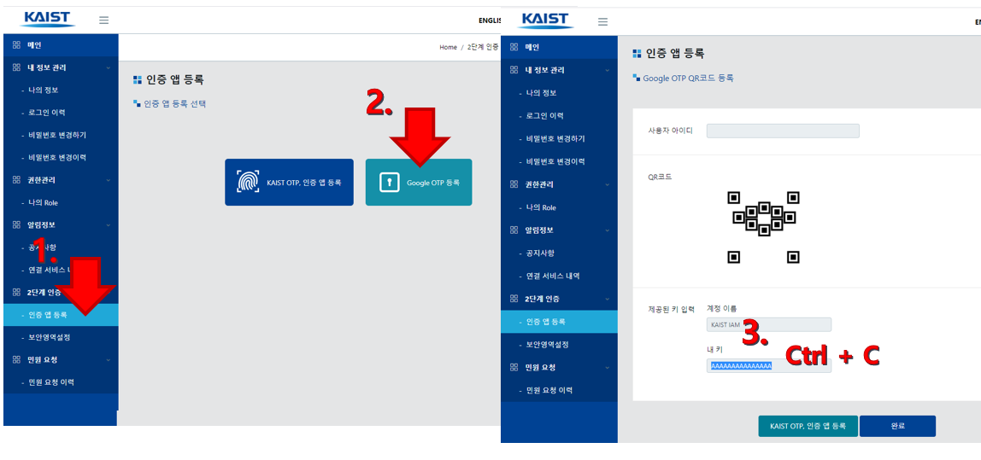Screen dimensions: 981x460
Task: Open 보안영역설정 in left sidebar
Action: [x=50, y=337]
